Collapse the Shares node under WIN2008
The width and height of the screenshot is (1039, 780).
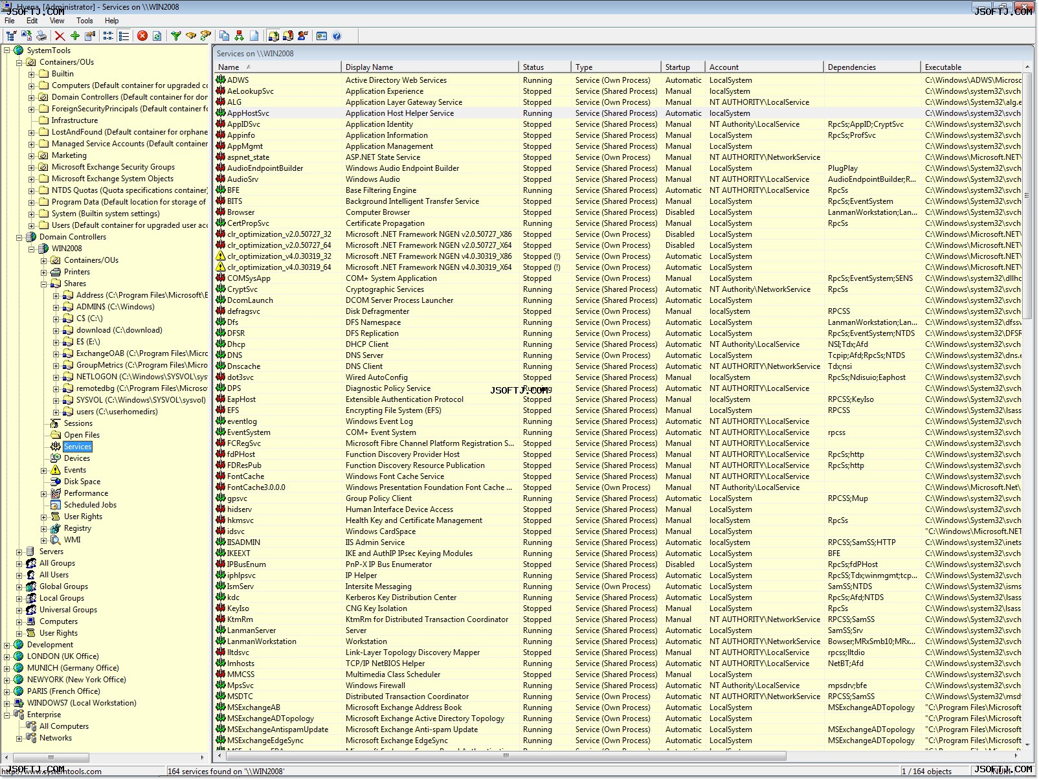[44, 284]
